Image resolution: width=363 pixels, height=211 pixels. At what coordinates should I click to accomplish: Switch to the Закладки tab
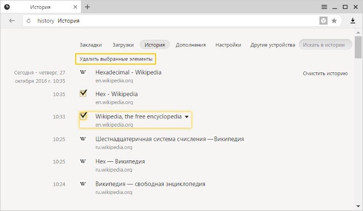[x=91, y=45]
